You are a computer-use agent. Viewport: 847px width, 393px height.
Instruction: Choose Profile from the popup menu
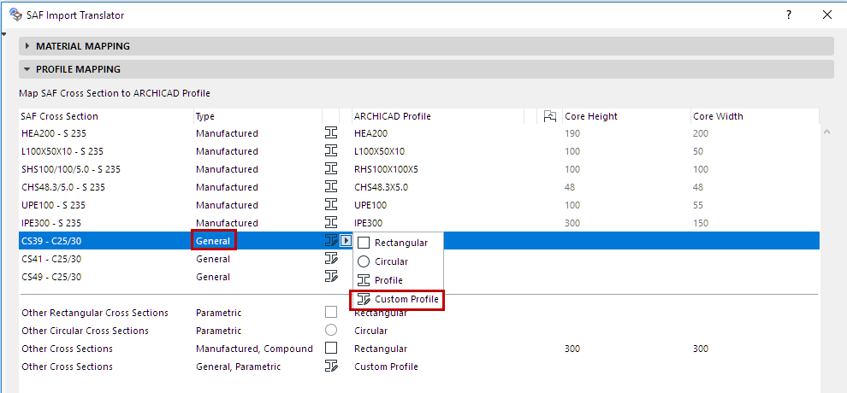[398, 280]
